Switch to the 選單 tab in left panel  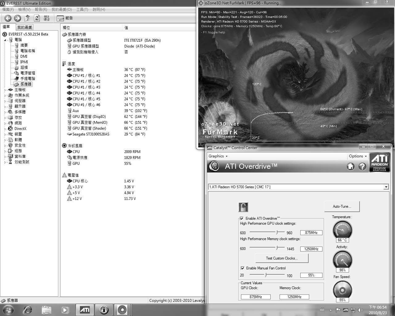6,27
